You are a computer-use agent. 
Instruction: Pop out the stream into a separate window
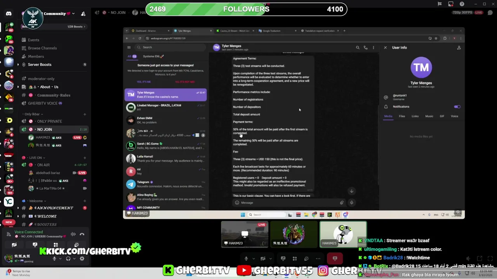[x=480, y=258]
